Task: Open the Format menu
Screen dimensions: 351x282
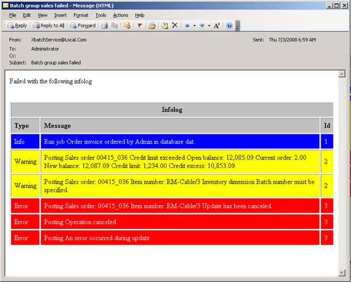Action: click(x=81, y=15)
